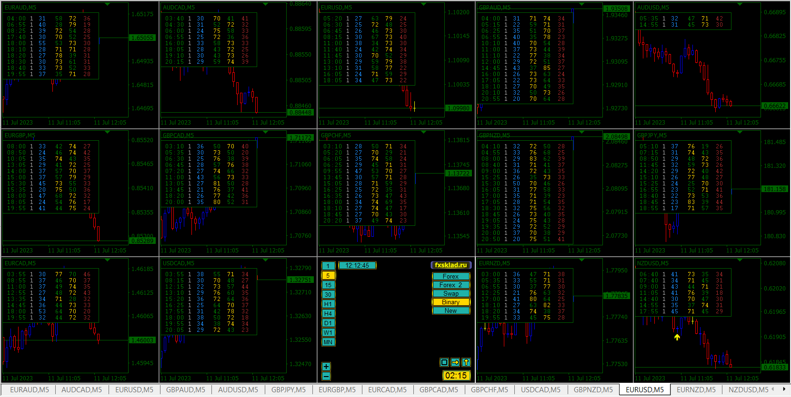The height and width of the screenshot is (397, 791).
Task: Select the H1 timeframe button
Action: (328, 304)
